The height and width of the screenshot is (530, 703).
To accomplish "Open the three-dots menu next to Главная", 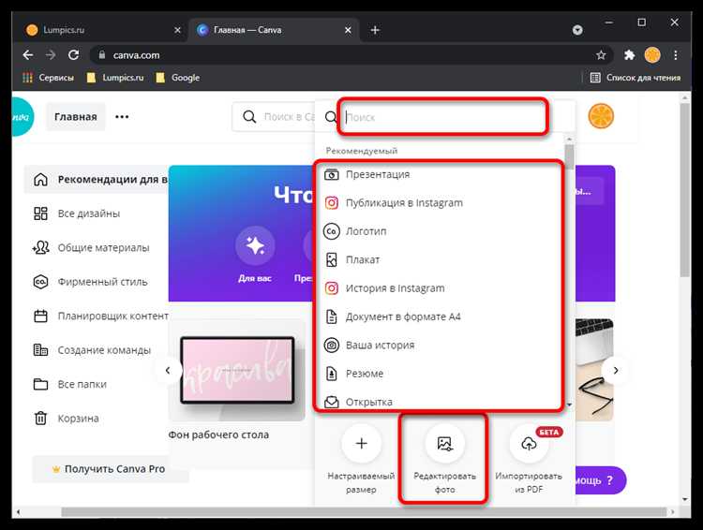I will 122,117.
